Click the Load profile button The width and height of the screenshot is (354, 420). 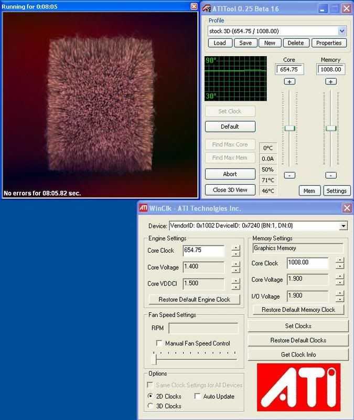[x=220, y=43]
